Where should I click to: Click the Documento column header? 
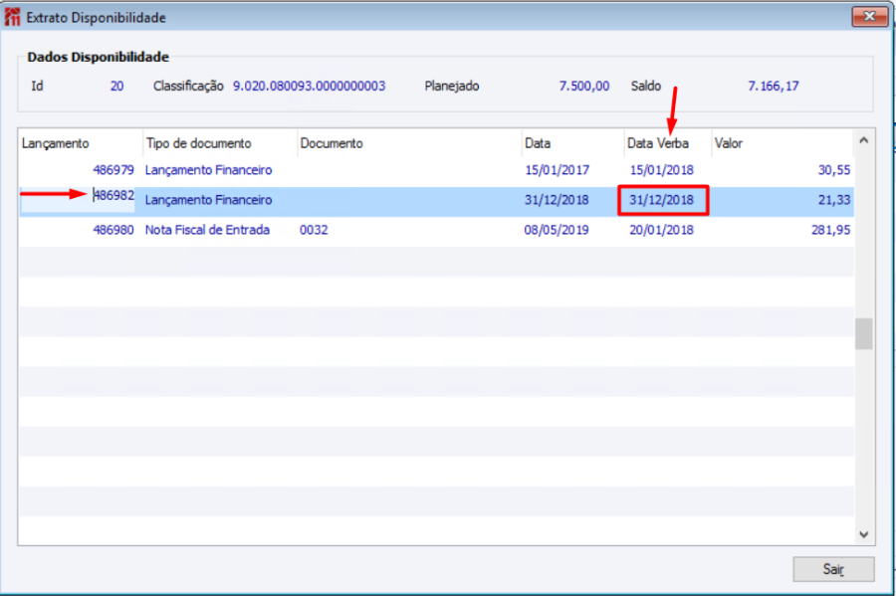(x=410, y=143)
